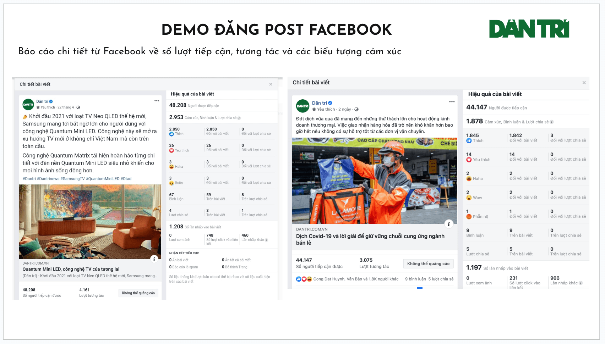Click the Yêu thích heart icon in right stats

469,160
